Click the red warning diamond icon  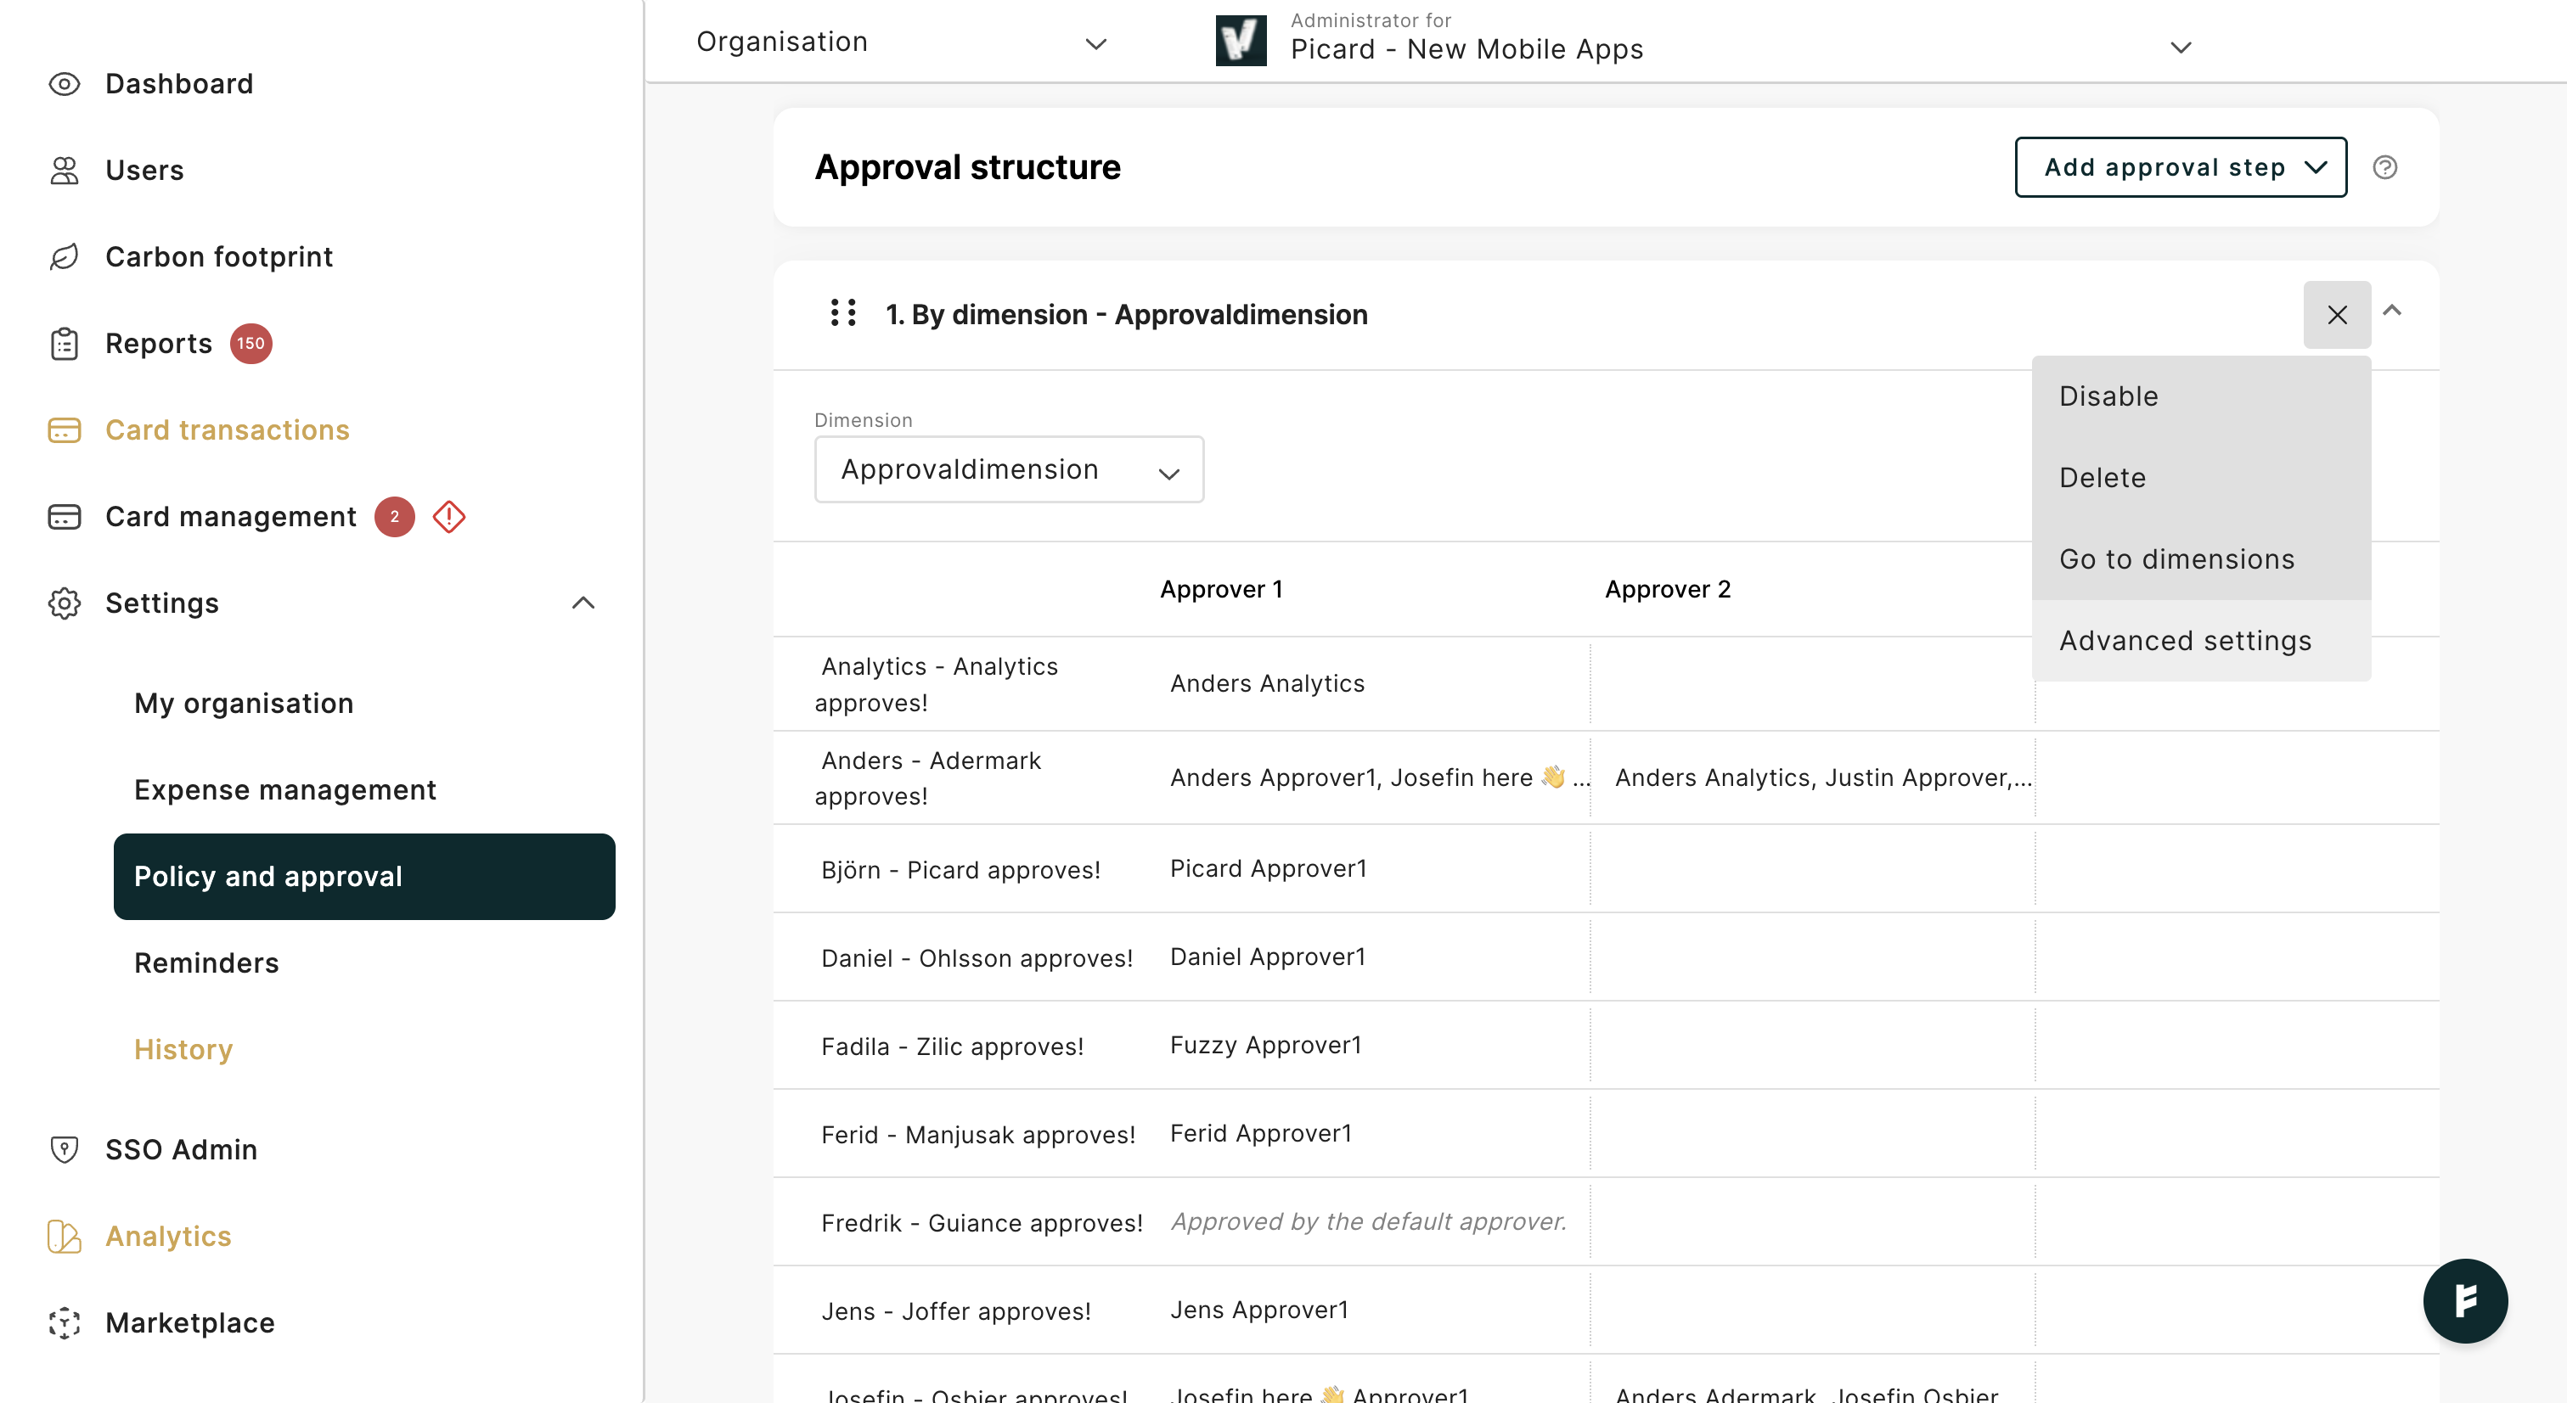click(x=448, y=517)
